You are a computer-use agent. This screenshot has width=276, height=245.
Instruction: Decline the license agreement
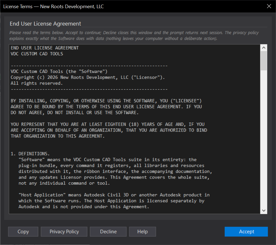coord(108,231)
